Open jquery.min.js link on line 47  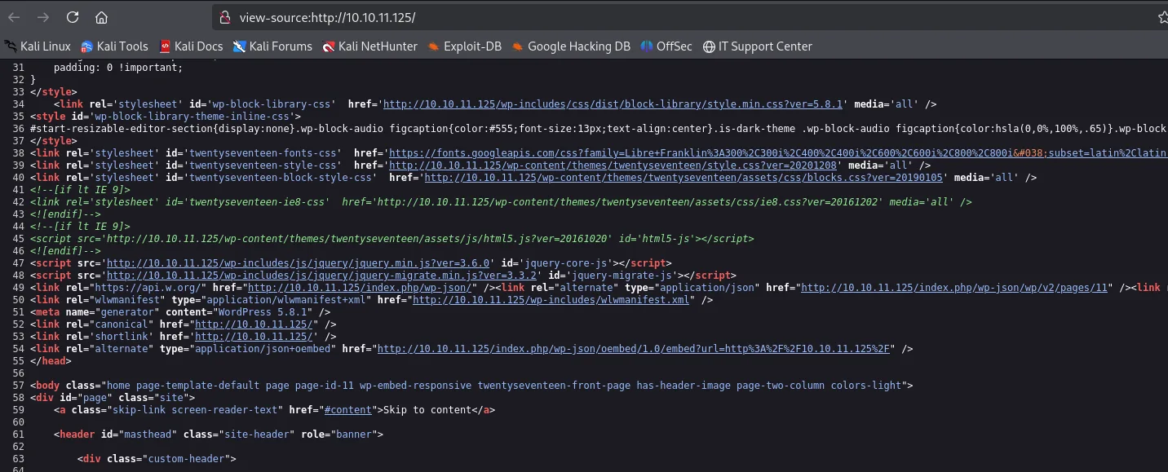tap(298, 262)
